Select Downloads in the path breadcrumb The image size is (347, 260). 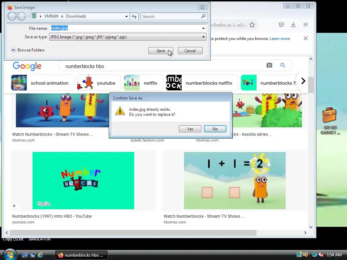pyautogui.click(x=76, y=16)
